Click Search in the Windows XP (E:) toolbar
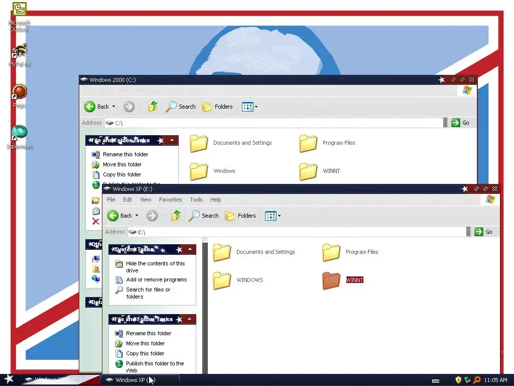The width and height of the screenshot is (514, 386). [204, 216]
